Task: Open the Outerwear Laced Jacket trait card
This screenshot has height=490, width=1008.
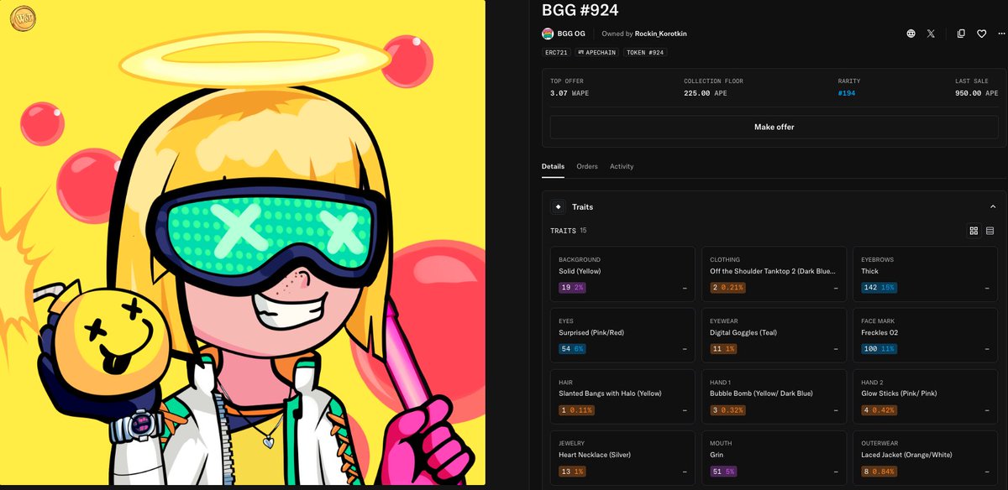Action: point(925,457)
